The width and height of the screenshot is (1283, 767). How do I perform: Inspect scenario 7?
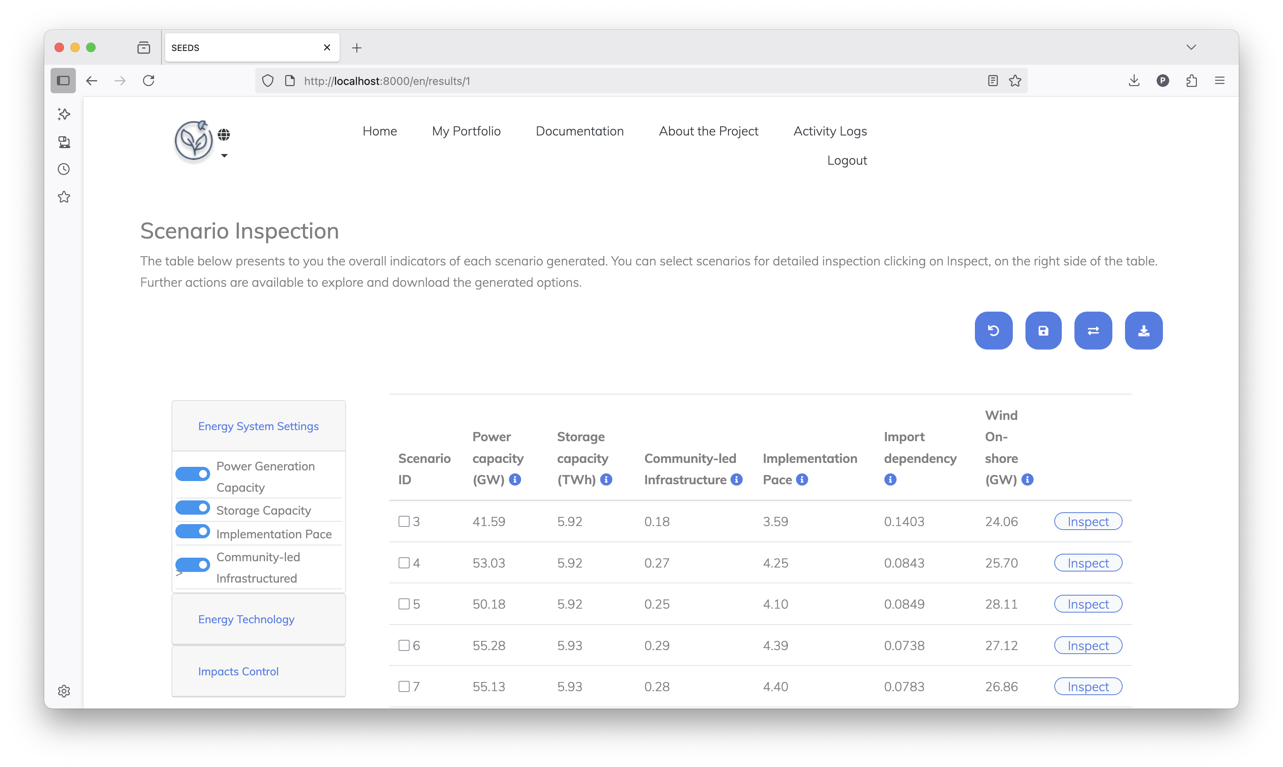1088,687
